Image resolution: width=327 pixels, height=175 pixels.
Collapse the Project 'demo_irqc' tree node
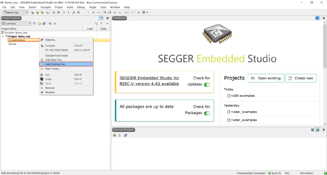tap(3, 36)
